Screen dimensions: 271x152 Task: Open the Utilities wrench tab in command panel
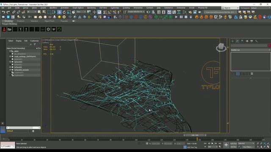click(257, 41)
